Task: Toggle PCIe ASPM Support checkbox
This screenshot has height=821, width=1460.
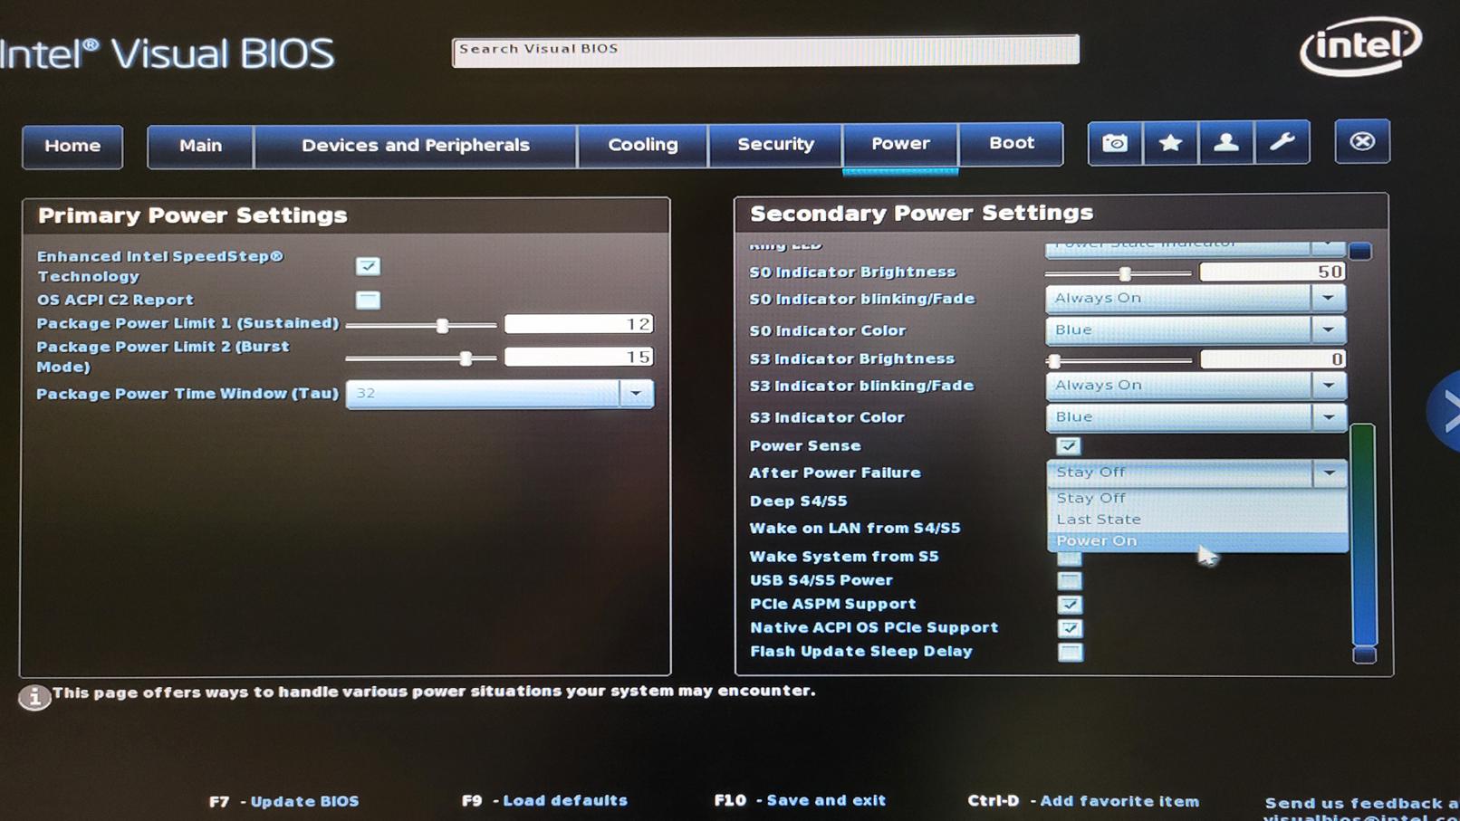Action: [x=1070, y=604]
